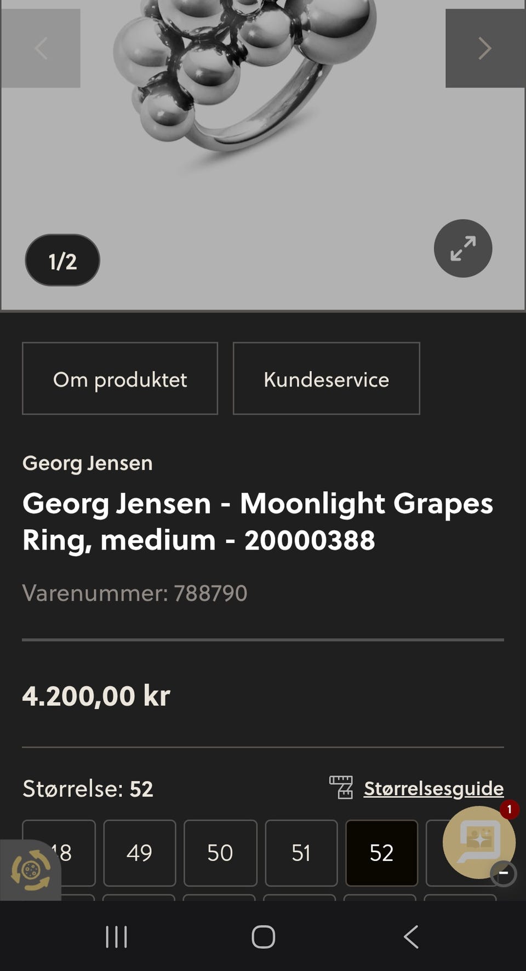Open the chat assistant bubble
526x971 pixels.
coord(478,841)
